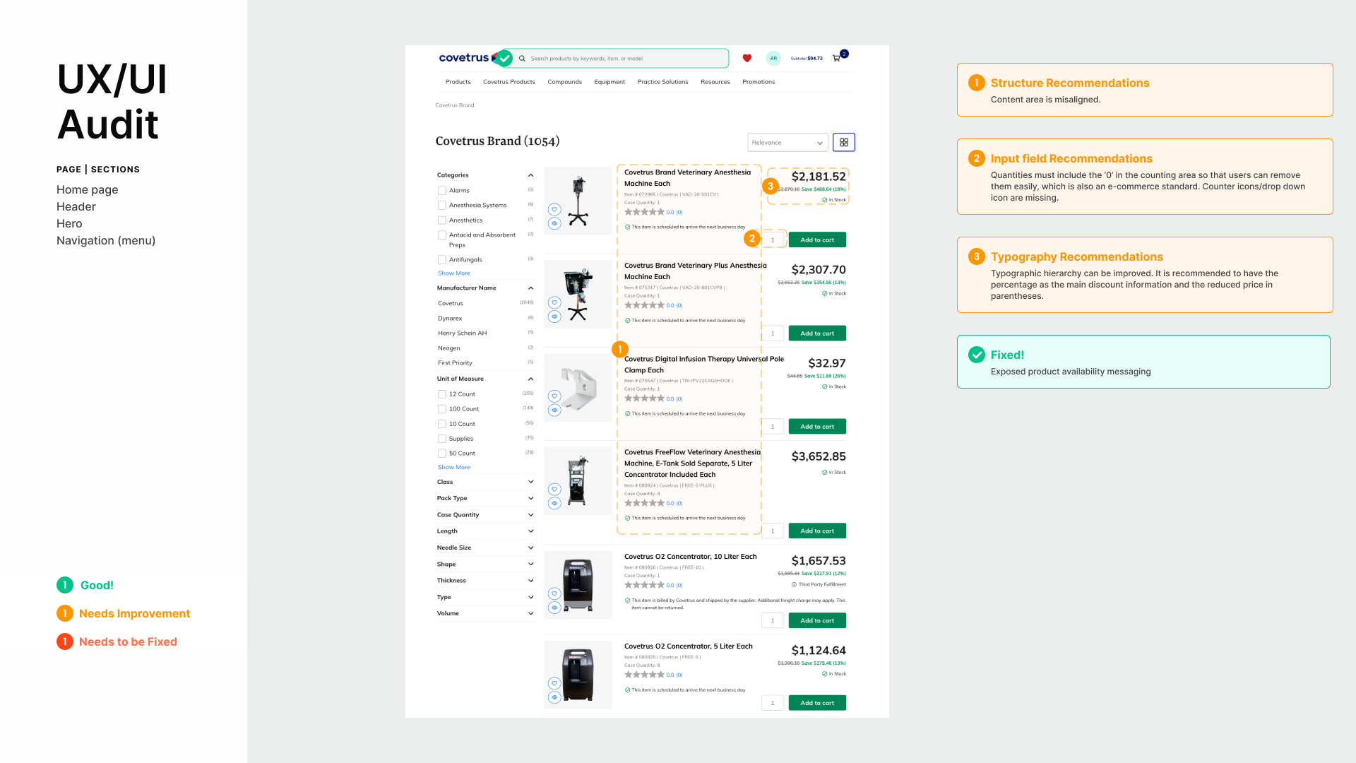
Task: Expand the Shape filter
Action: [531, 564]
